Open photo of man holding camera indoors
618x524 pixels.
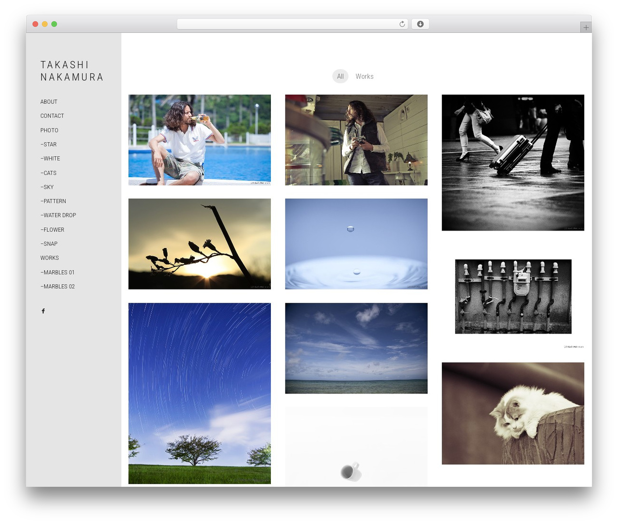point(356,140)
